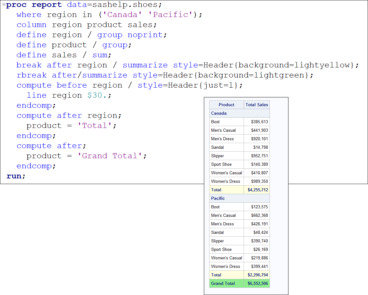Select Canada Men's Dress value $920,101
The image size is (368, 295).
257,139
